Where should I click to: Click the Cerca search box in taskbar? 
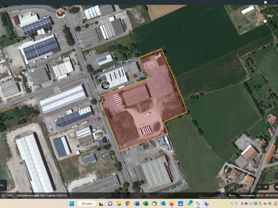pos(87,204)
